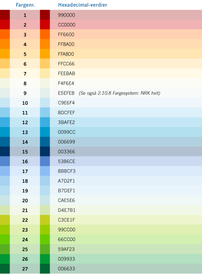Select hex value 0099CC
202x274 pixels.
(x=67, y=132)
